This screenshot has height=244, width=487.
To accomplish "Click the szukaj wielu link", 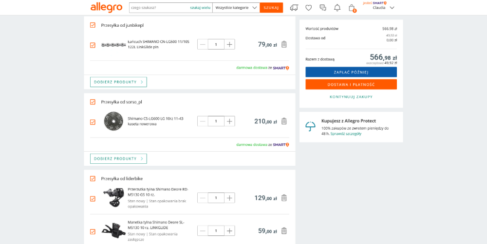I will point(200,8).
